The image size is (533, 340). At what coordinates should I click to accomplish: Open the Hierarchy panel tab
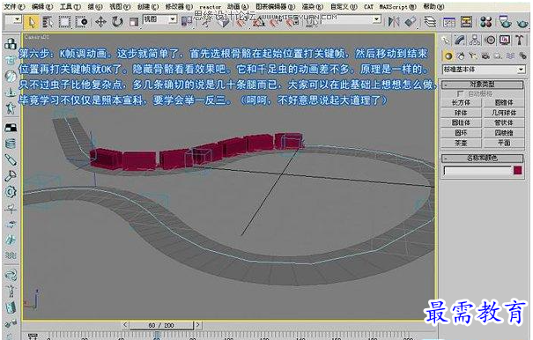tap(475, 41)
